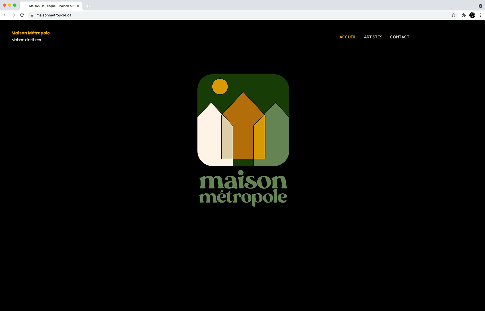The image size is (485, 311).
Task: Click the central house logo image
Action: coord(243,120)
